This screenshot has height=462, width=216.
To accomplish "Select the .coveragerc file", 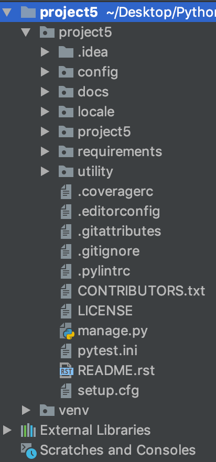I will [x=115, y=192].
